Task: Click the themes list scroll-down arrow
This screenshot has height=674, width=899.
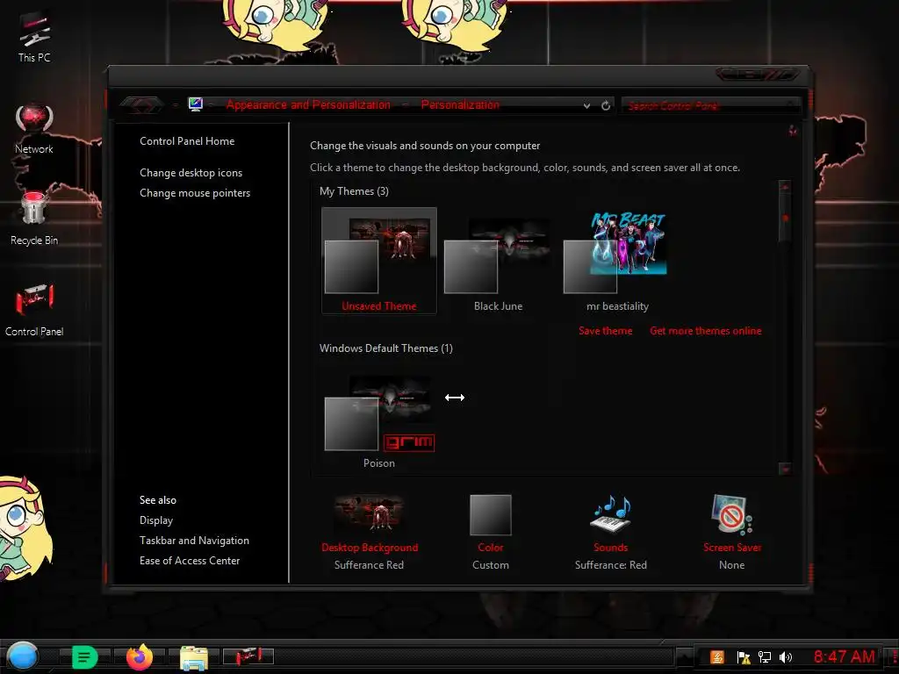Action: [785, 469]
